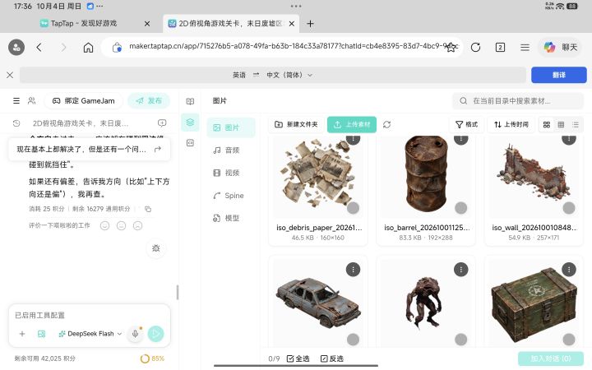Open the browser profile avatar
592x370 pixels.
tap(16, 47)
